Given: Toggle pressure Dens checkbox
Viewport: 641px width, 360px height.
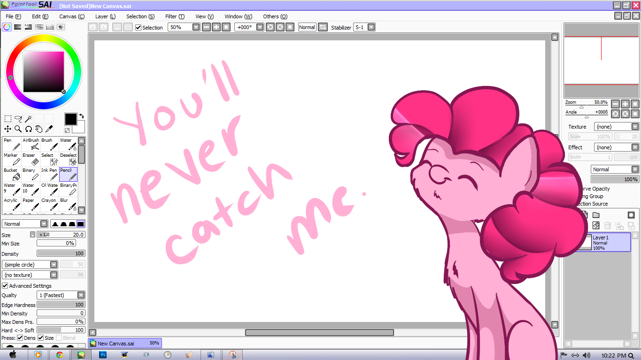Looking at the screenshot, I should [20, 338].
